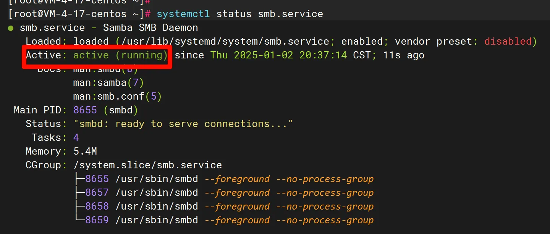Select process 8657 in the CGroup tree
The image size is (550, 234).
[x=97, y=193]
